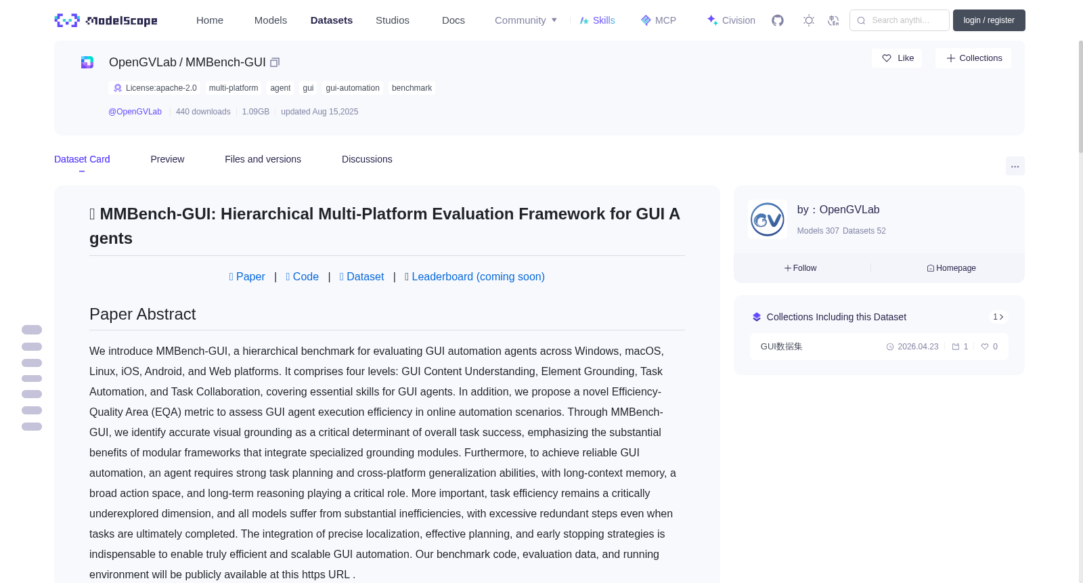Click the collection heart likes icon
This screenshot has width=1083, height=583.
pyautogui.click(x=985, y=347)
